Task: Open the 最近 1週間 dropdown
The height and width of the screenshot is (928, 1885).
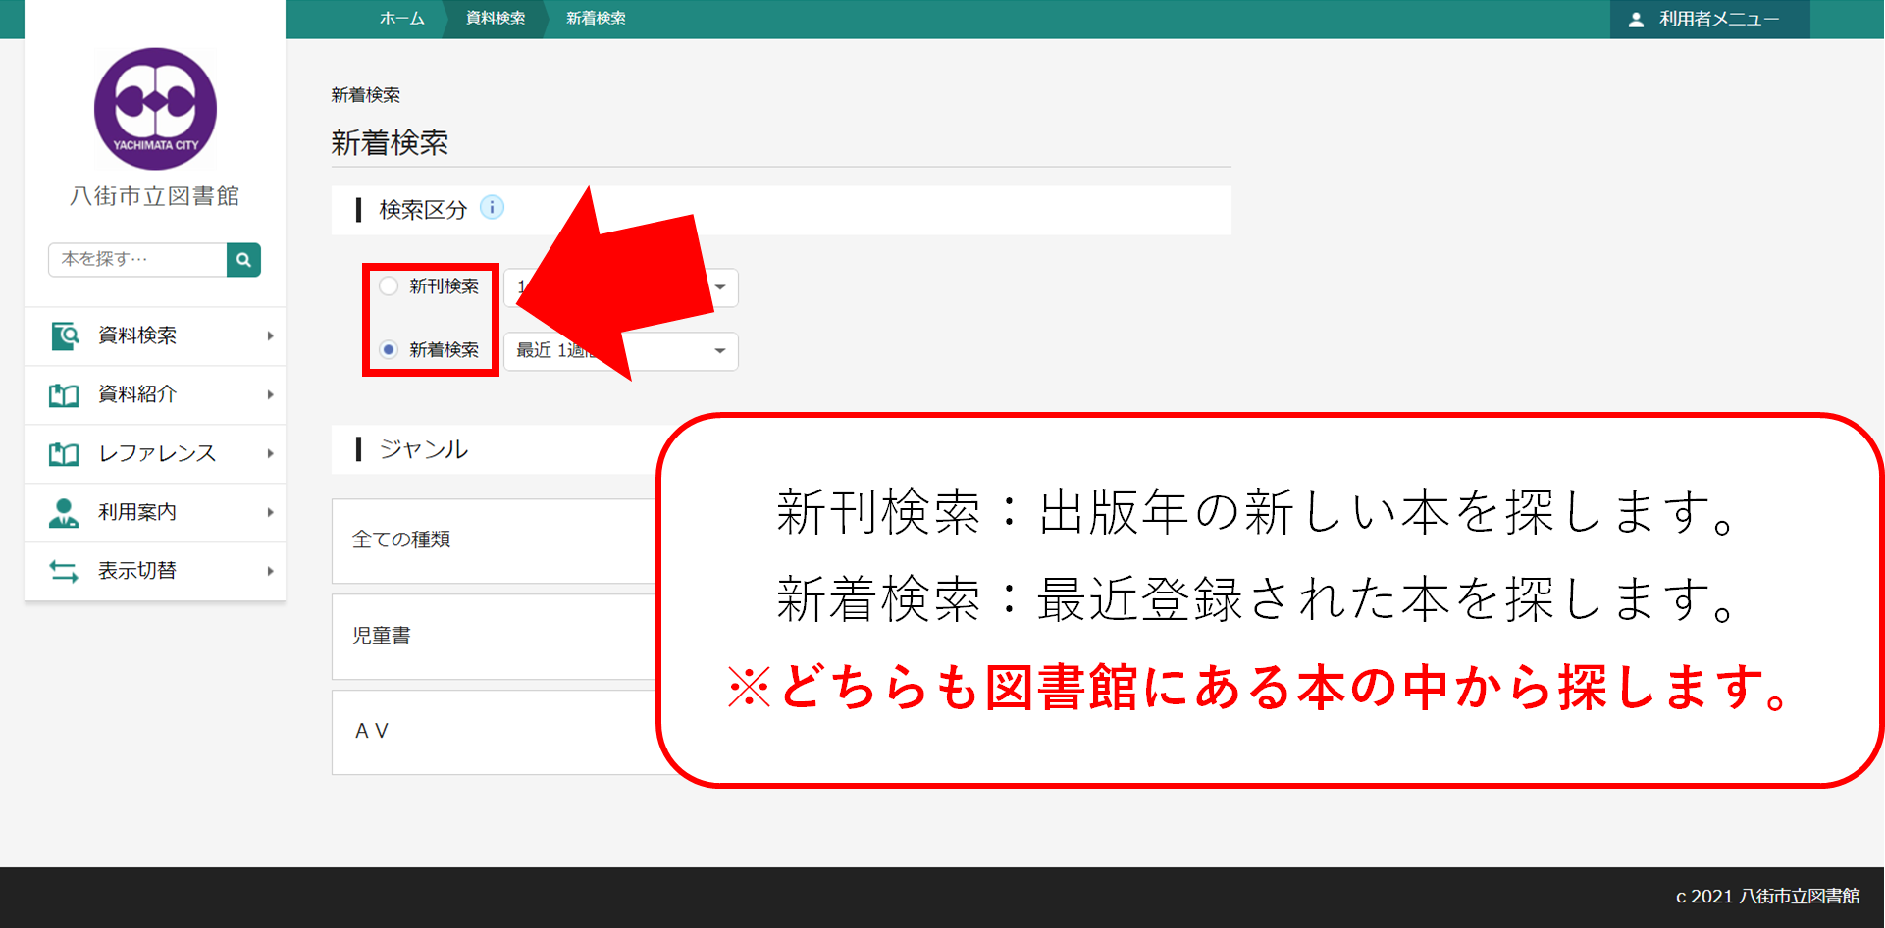Action: (621, 351)
